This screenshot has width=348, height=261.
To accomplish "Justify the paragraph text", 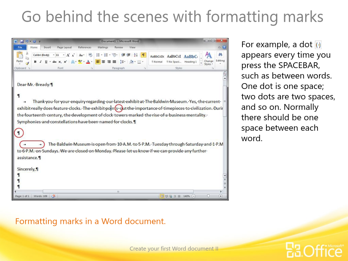I will point(114,62).
